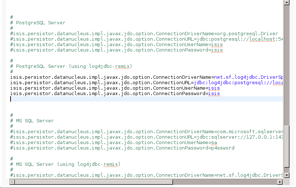Click the commented jdbc:postgresql://localhost ConnectionURL line
This screenshot has width=296, height=188.
click(146, 39)
